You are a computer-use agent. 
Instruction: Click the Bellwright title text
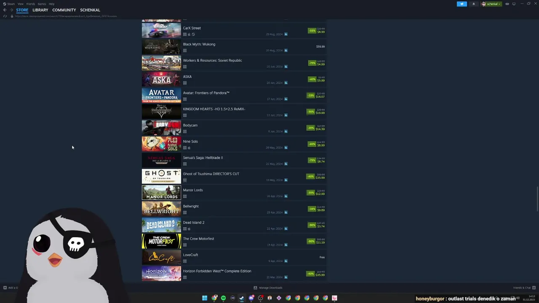(191, 206)
